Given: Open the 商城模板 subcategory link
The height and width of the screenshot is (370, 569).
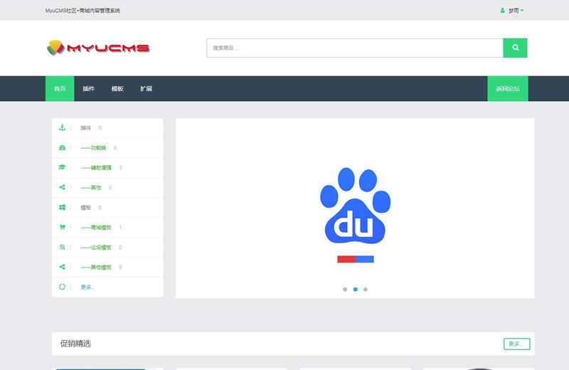Looking at the screenshot, I should (x=96, y=228).
